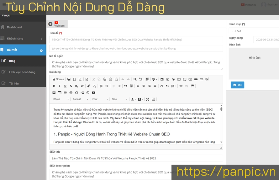The height and width of the screenshot is (180, 279).
Task: Insert a radio button form field
Action: 173,79
